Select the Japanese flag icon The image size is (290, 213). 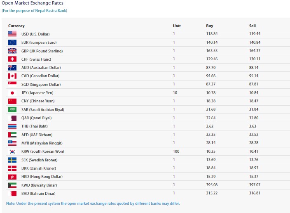coord(12,93)
